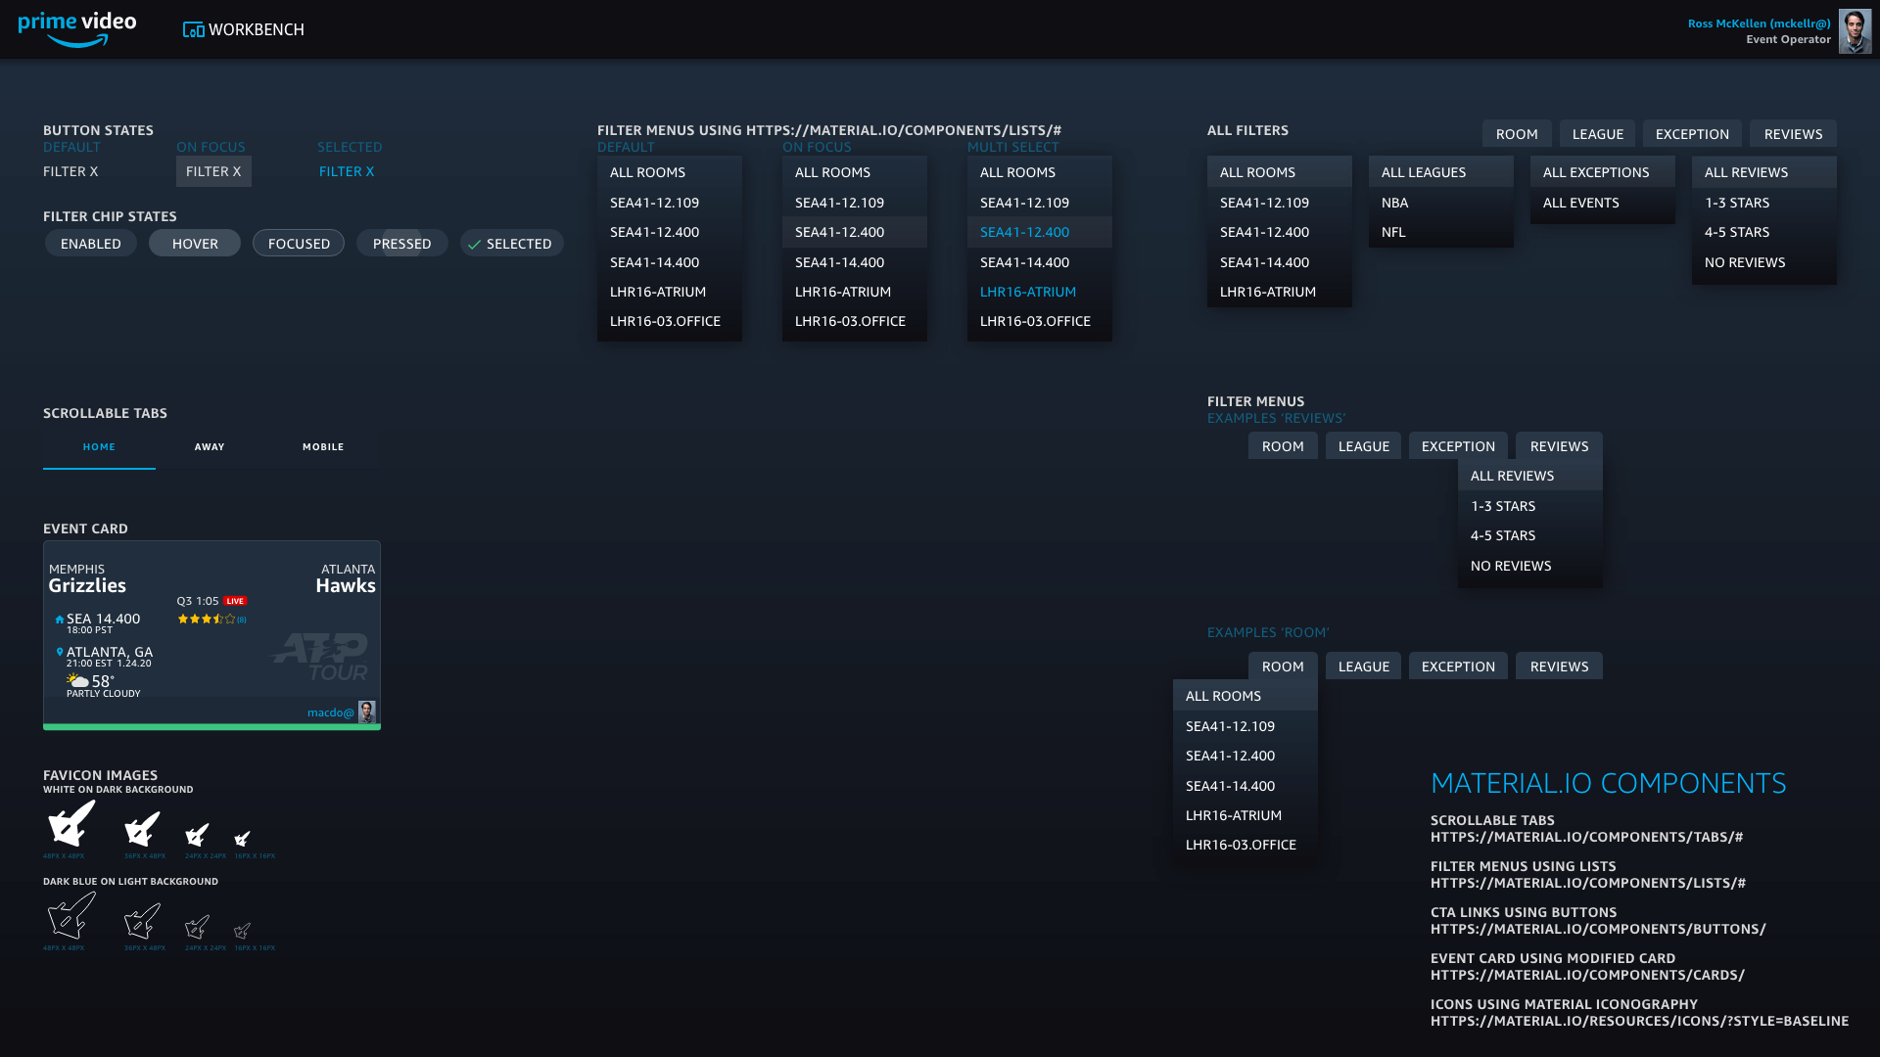Expand the ROOM dropdown in Room example
Image resolution: width=1880 pixels, height=1057 pixels.
(x=1282, y=666)
